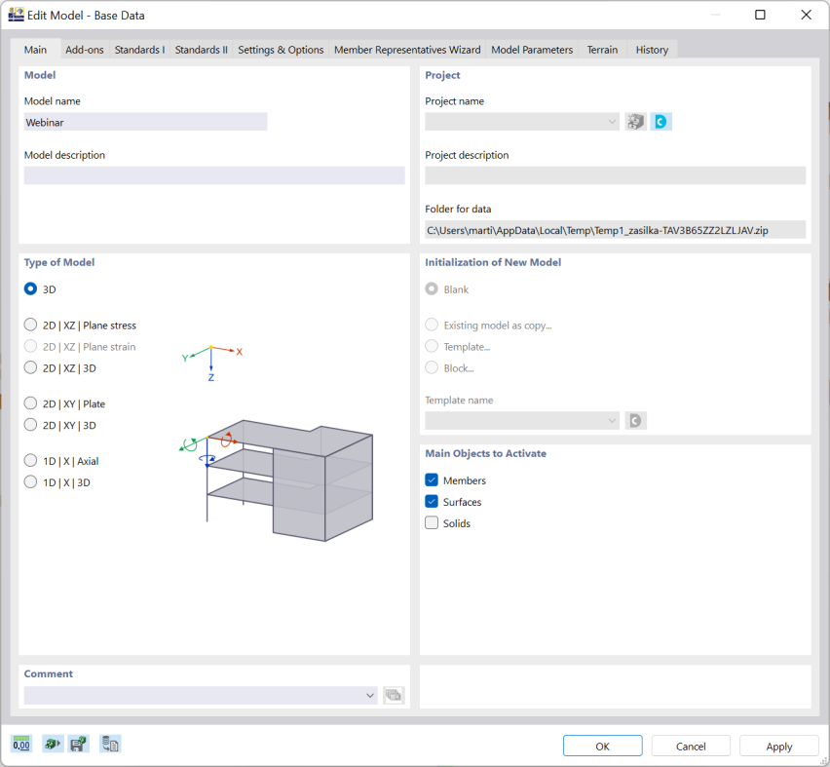Open the blue cloud project manager icon
Image resolution: width=830 pixels, height=767 pixels.
[x=660, y=121]
